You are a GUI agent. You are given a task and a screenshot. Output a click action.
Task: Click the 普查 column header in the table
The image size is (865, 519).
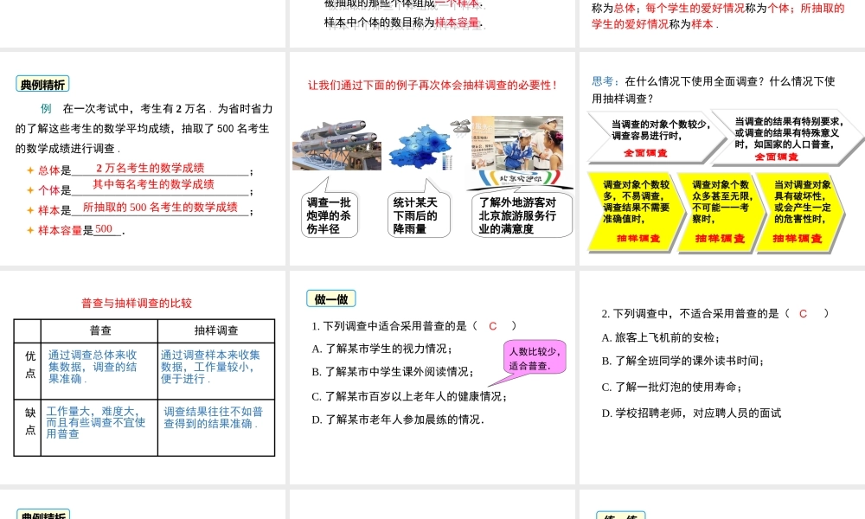(99, 330)
